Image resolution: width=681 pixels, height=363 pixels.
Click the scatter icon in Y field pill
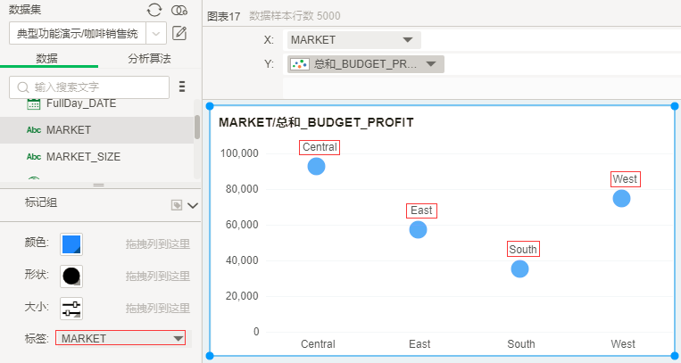(x=301, y=64)
